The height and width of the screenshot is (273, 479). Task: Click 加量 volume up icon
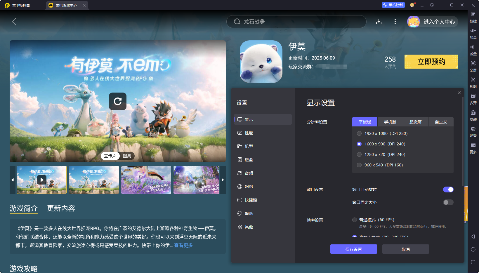pos(473,34)
